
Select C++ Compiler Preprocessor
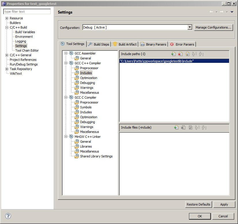(89, 68)
